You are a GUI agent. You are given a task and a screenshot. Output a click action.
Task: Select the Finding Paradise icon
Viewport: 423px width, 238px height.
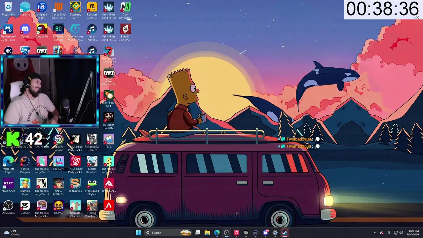tap(92, 210)
